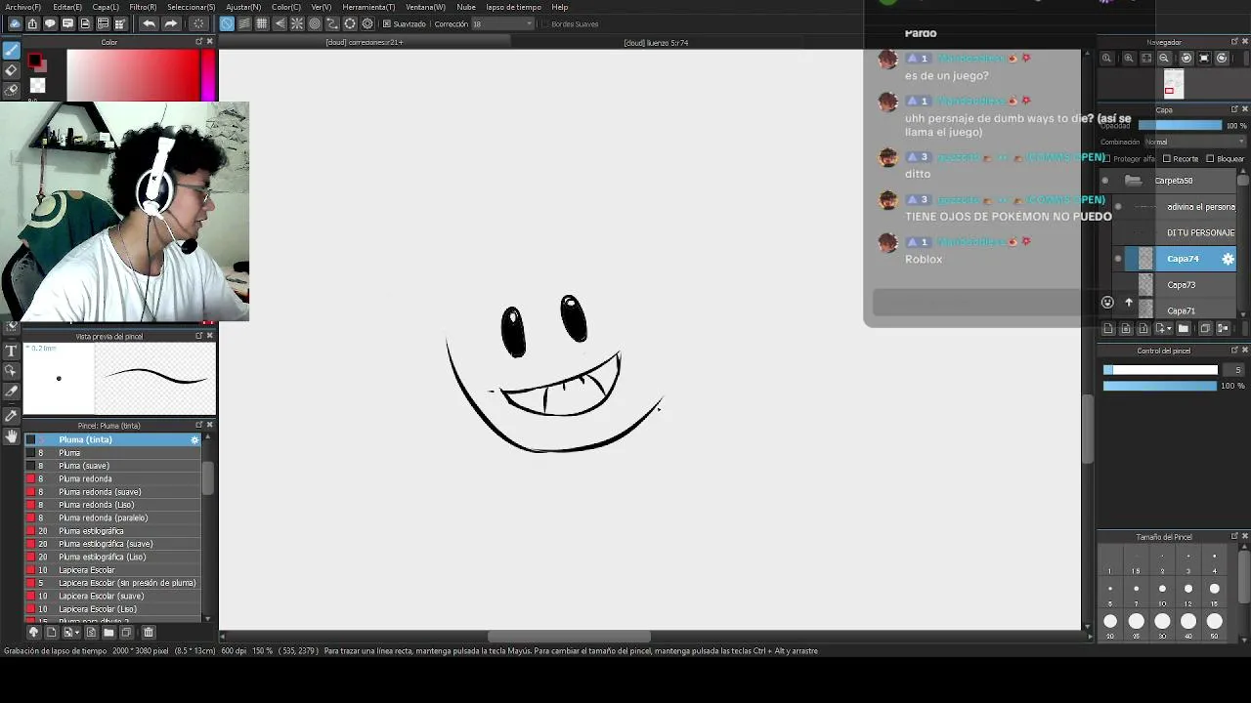Enable curve snap guide

332,23
